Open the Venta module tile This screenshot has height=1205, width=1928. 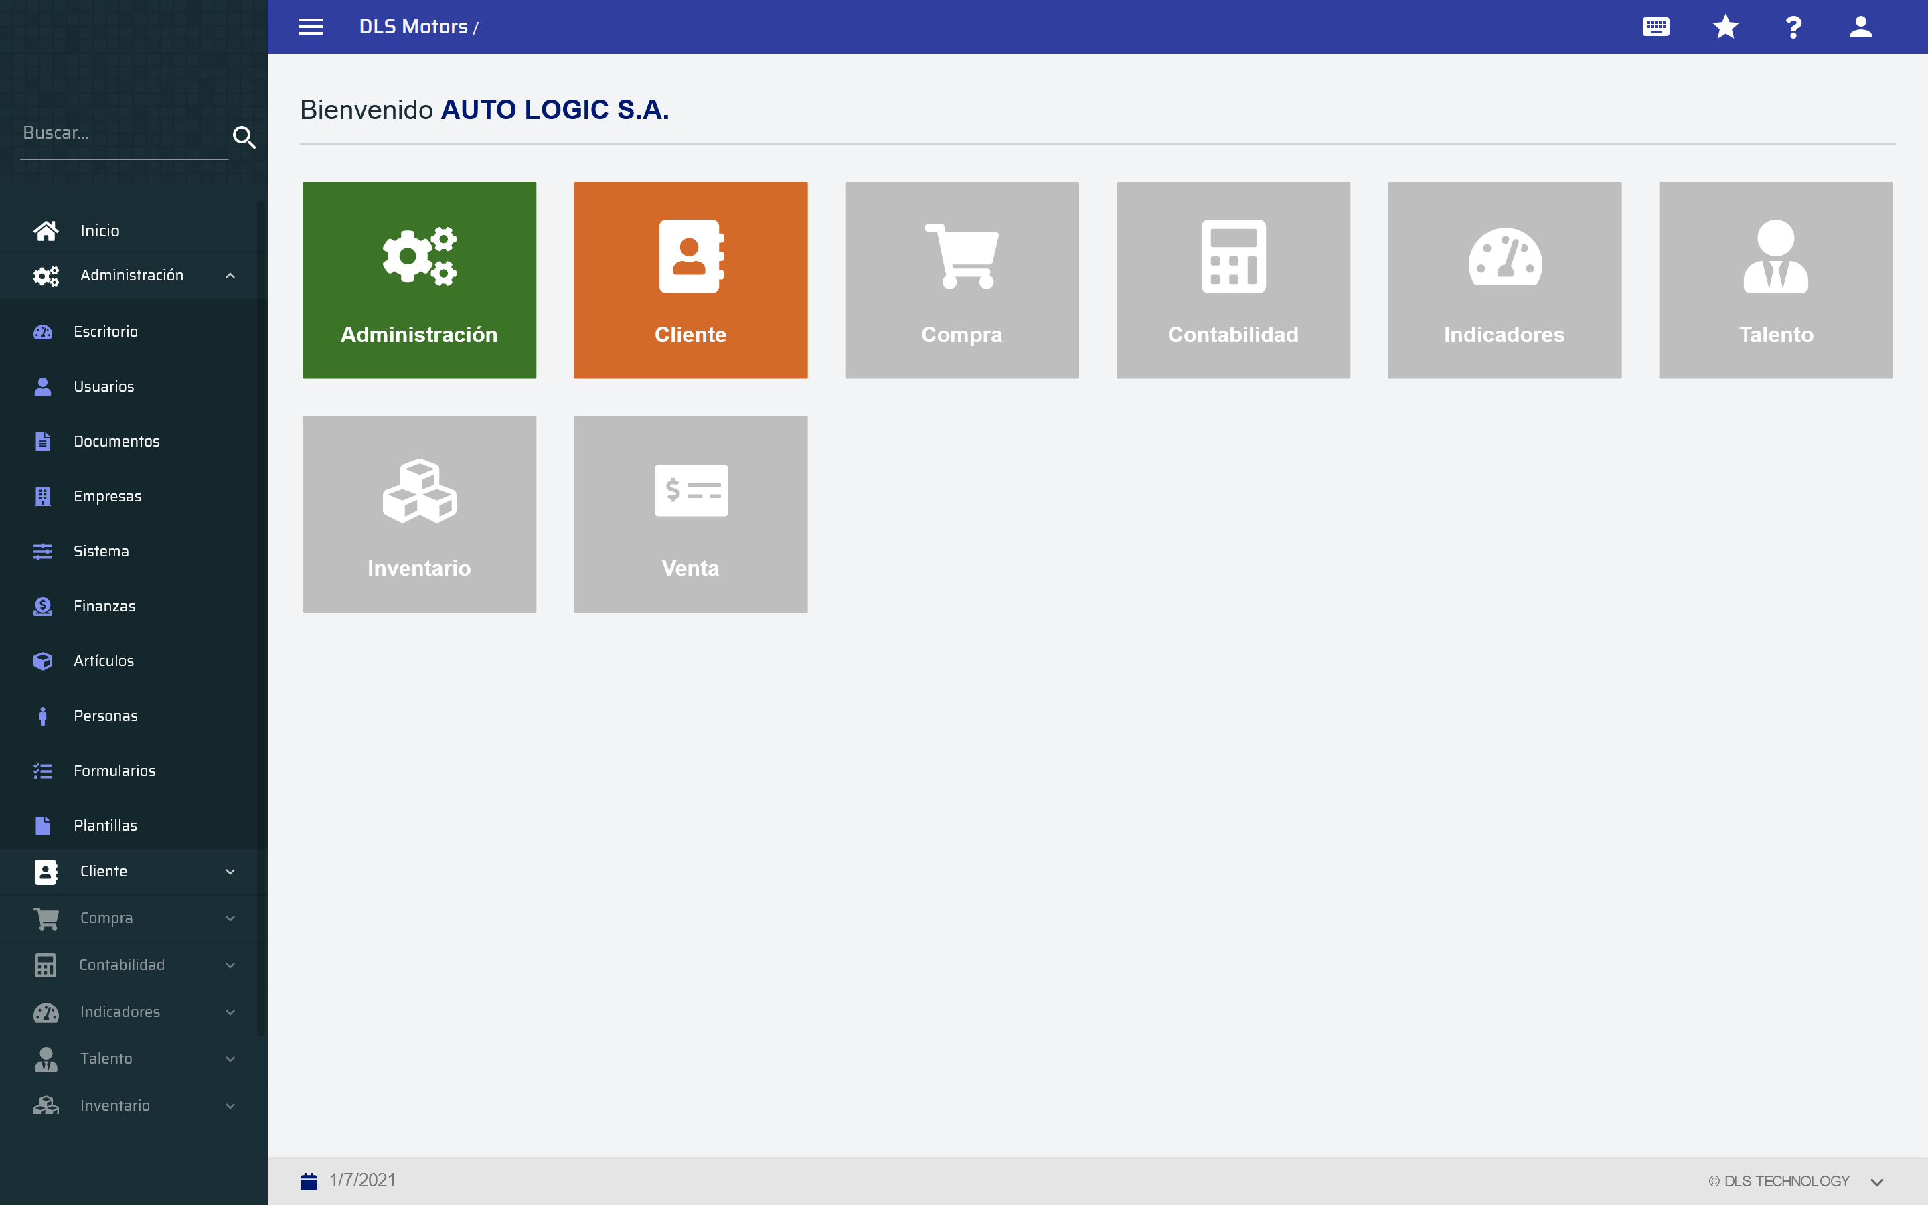coord(690,514)
